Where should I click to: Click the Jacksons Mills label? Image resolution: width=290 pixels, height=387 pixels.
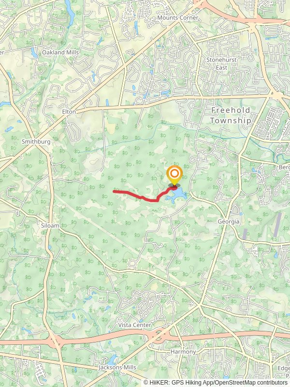[117, 368]
